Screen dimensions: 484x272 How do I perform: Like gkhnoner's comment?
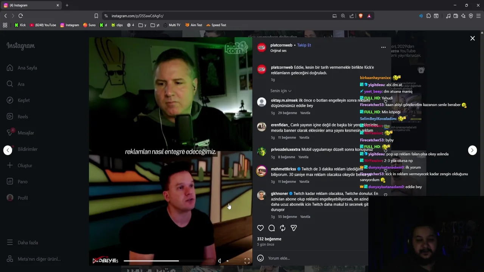[385, 195]
